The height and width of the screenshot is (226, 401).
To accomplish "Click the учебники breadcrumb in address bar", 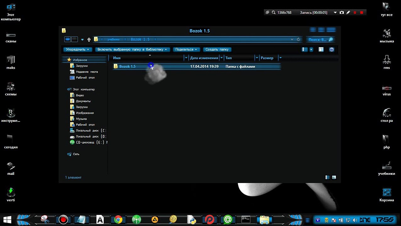I will click(113, 40).
